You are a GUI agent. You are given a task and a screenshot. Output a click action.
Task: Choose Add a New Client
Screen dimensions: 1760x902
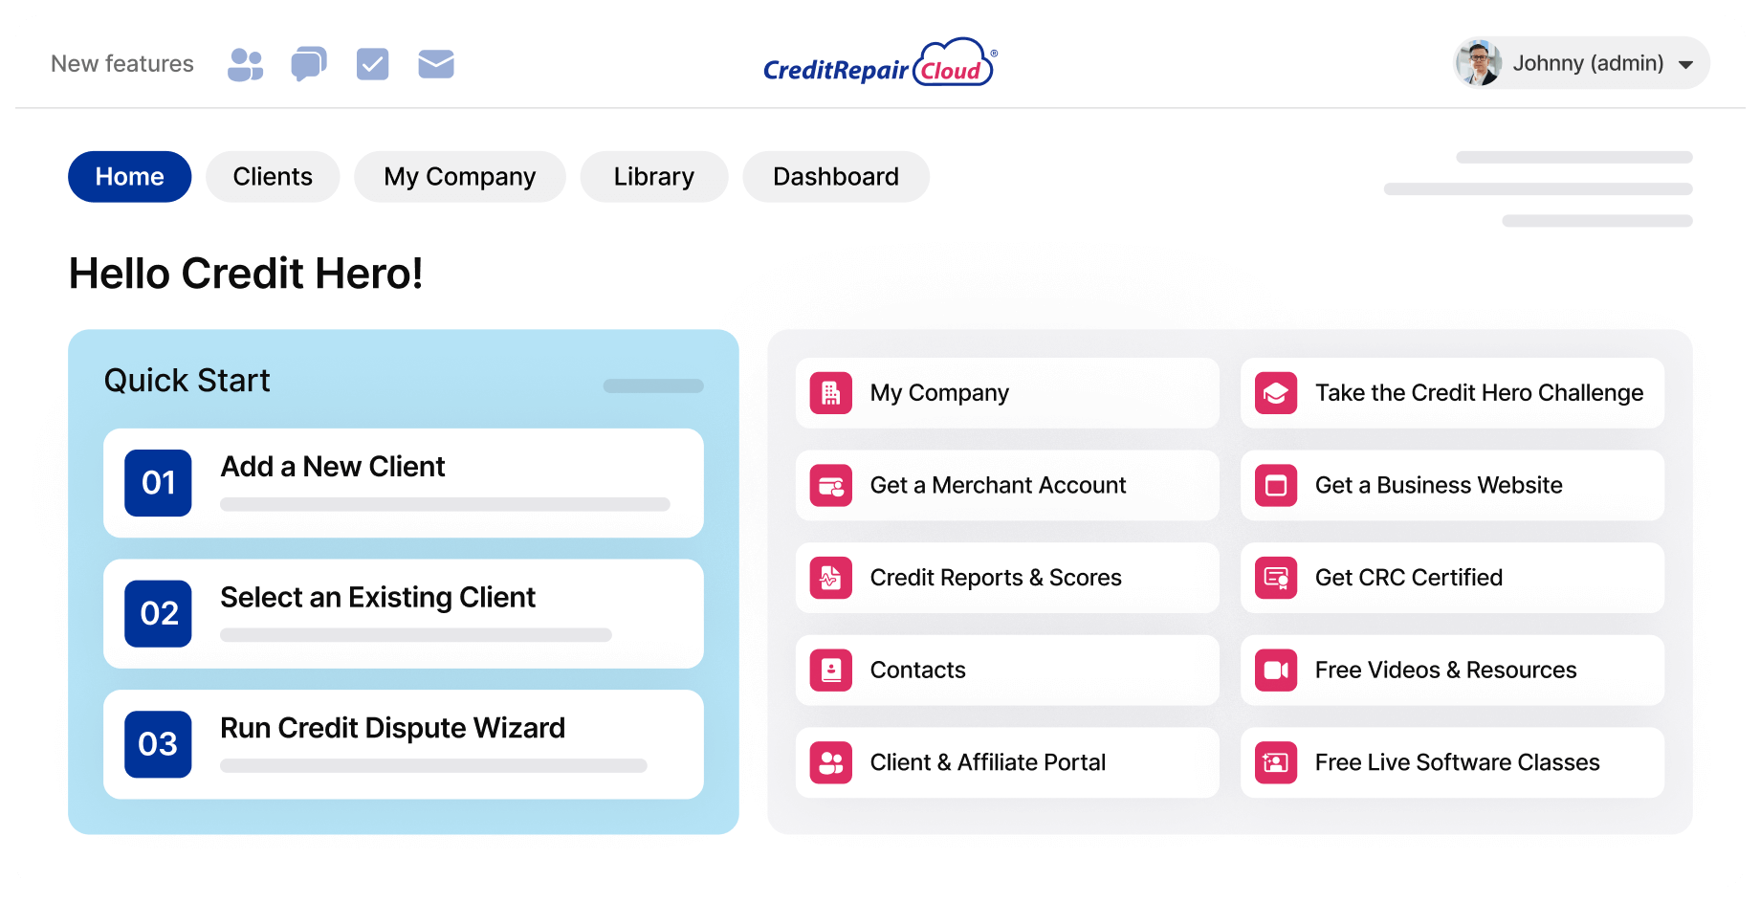pos(404,483)
